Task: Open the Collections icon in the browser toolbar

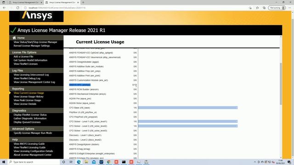Action: tap(264, 8)
